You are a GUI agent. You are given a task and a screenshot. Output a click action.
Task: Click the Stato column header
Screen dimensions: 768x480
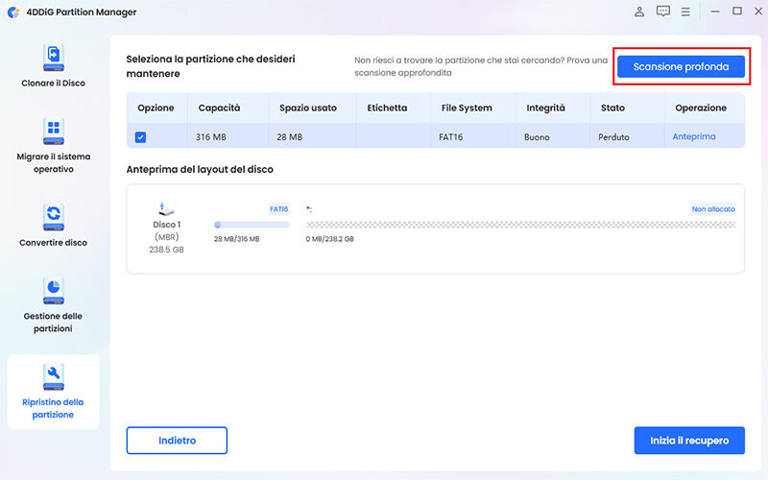pos(612,108)
